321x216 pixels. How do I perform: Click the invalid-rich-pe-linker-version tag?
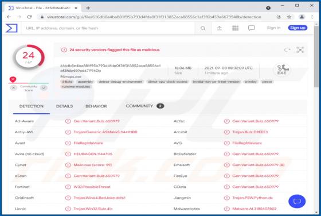pos(216,82)
